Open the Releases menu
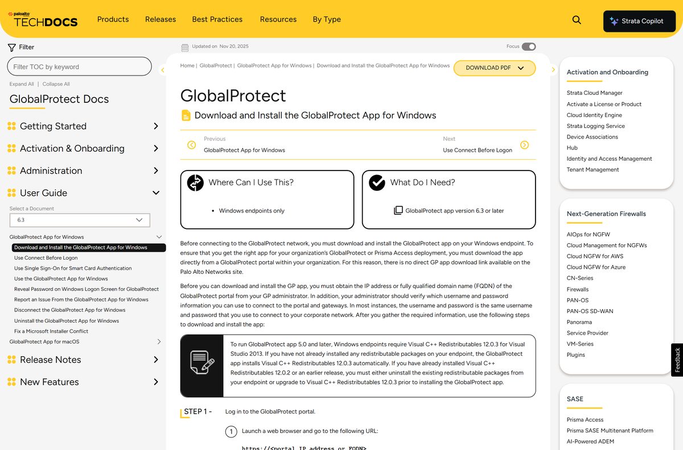The height and width of the screenshot is (450, 683). [161, 19]
